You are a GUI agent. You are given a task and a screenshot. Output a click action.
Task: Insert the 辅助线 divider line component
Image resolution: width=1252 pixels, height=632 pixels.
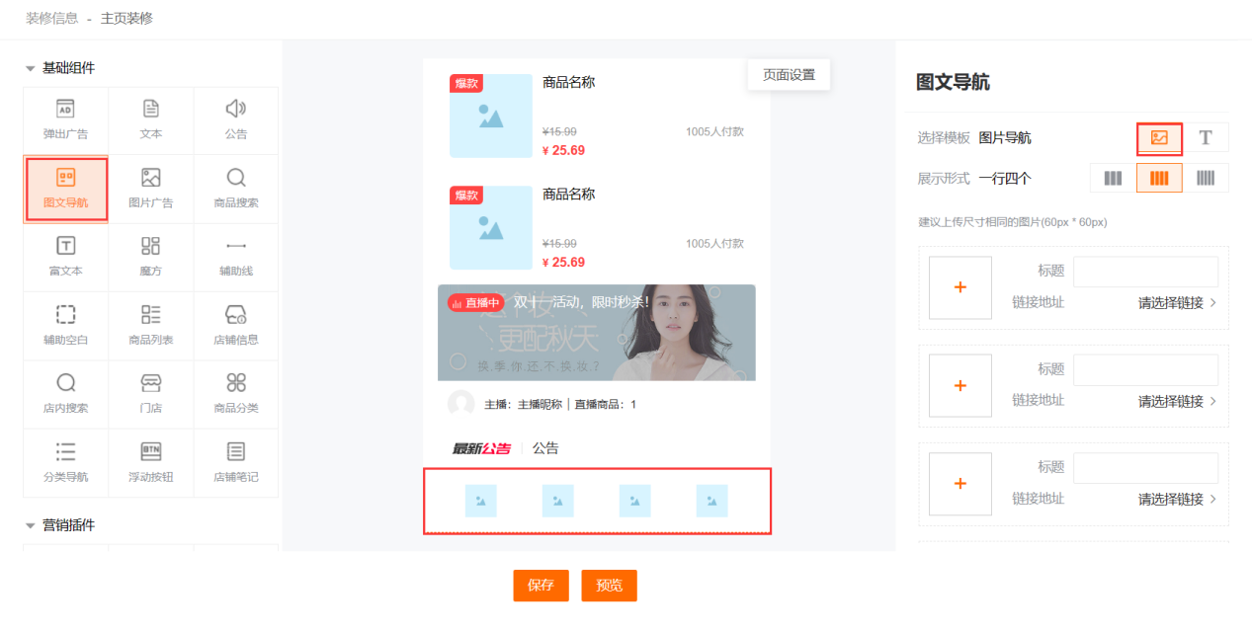click(235, 256)
